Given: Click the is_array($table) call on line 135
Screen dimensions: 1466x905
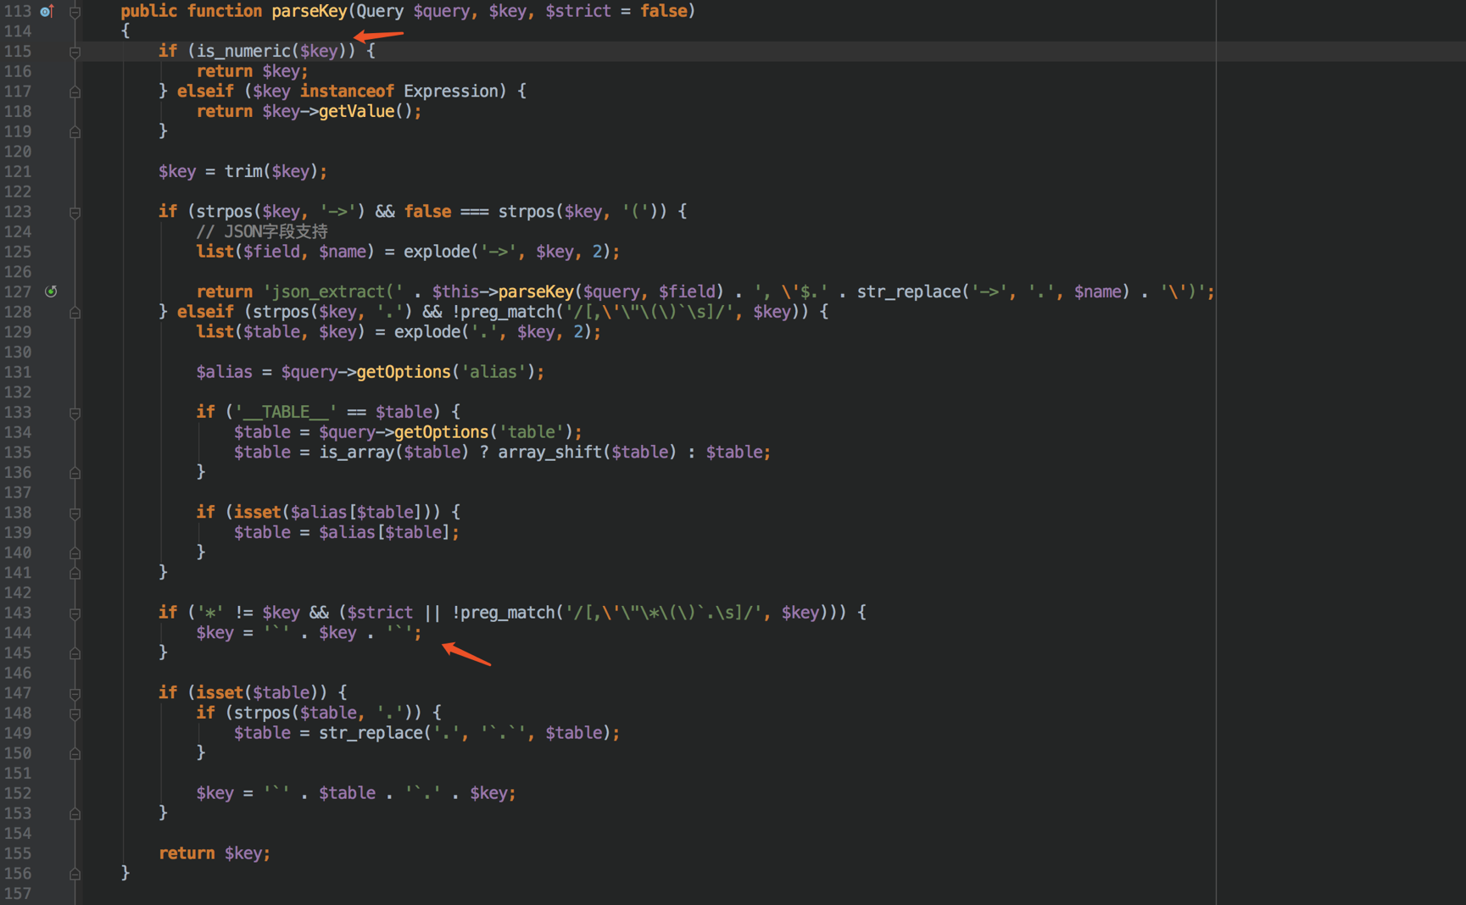Looking at the screenshot, I should (394, 452).
